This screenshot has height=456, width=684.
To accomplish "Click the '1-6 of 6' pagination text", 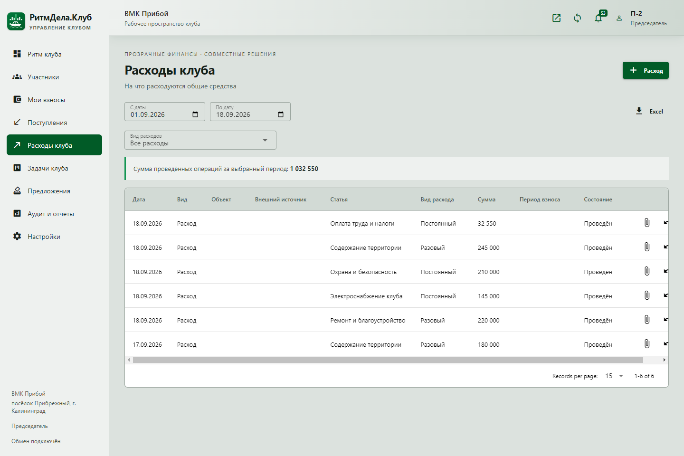I will point(644,376).
